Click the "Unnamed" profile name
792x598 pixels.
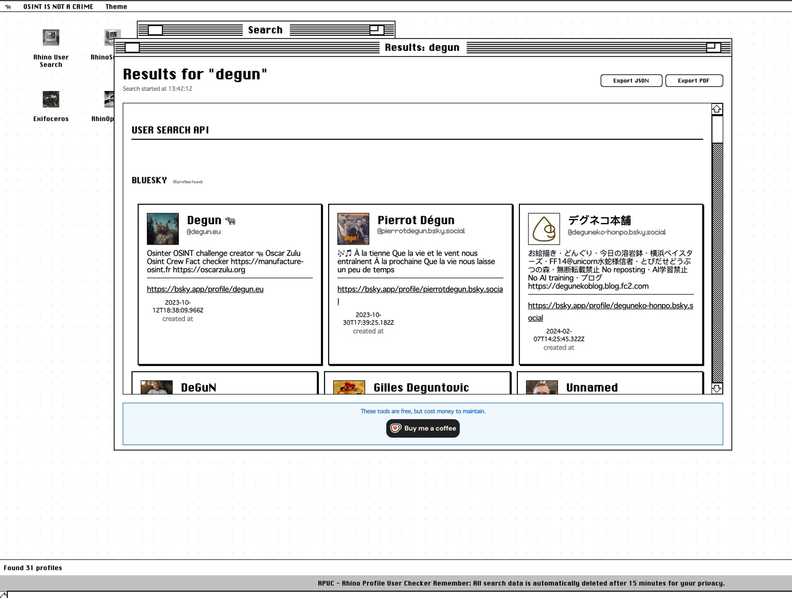[592, 388]
